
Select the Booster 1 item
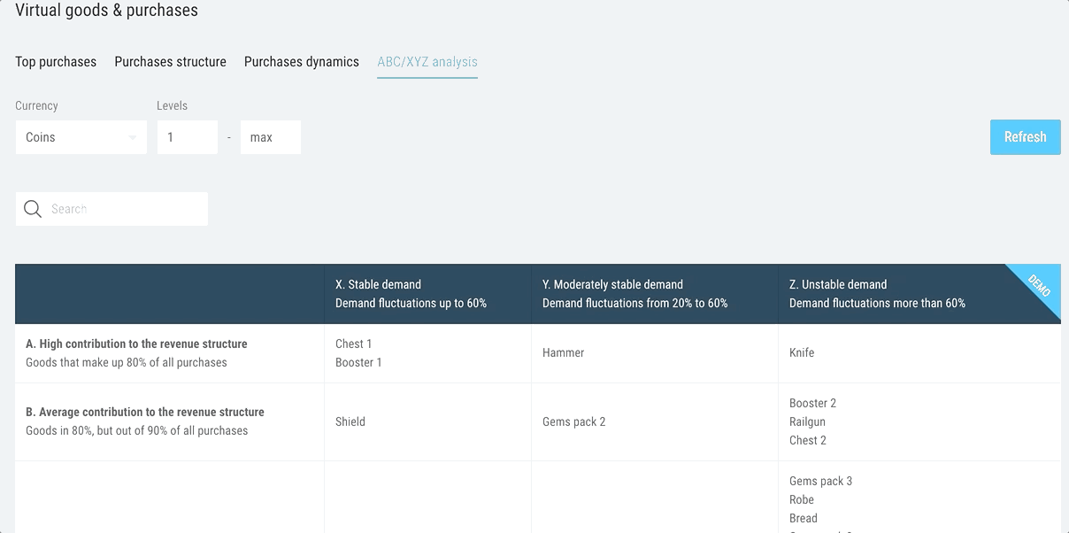tap(358, 362)
